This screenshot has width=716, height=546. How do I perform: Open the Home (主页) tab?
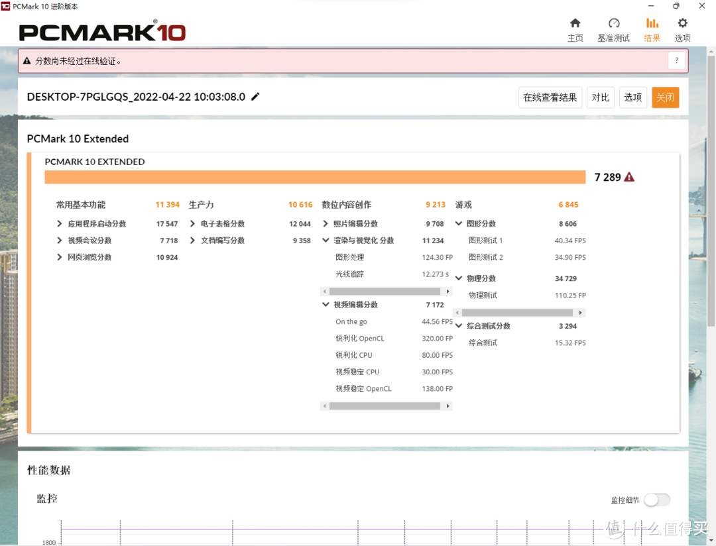click(575, 30)
